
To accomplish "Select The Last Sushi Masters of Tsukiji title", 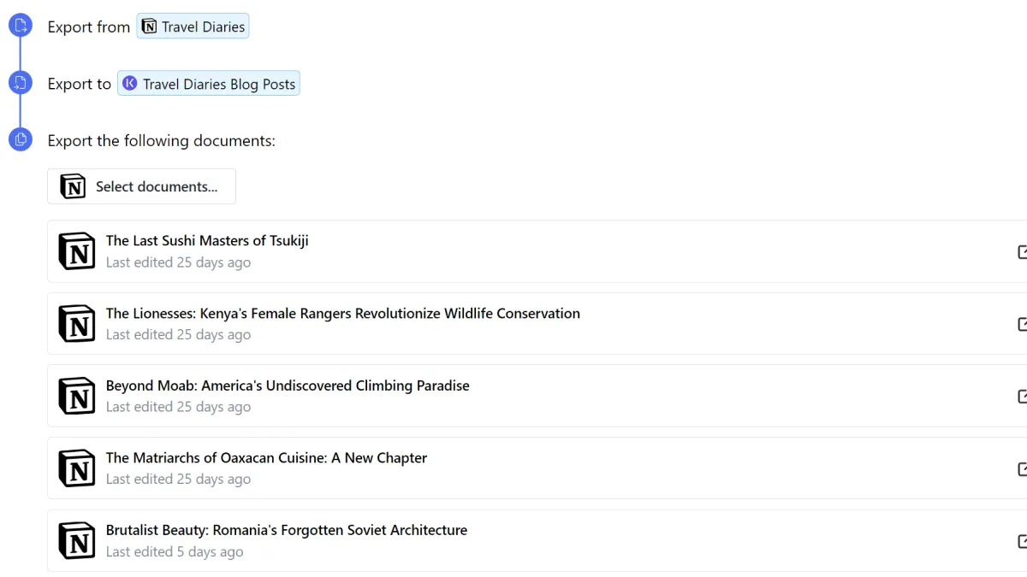I will pos(207,241).
